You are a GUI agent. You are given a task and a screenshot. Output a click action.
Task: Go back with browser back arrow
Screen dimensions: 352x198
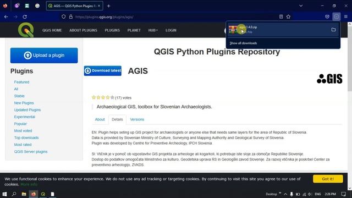[x=6, y=17]
